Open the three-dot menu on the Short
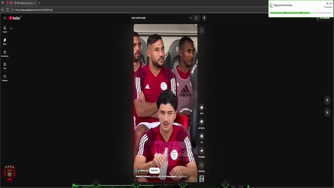 point(201,31)
